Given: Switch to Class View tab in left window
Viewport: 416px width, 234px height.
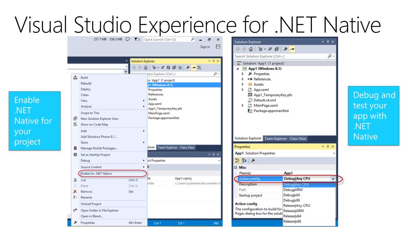Looking at the screenshot, I should pos(187,147).
